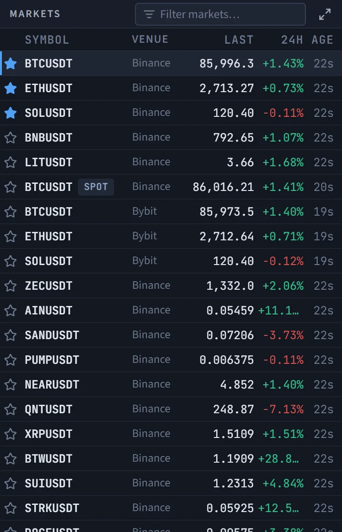The width and height of the screenshot is (342, 532).
Task: Focus the Filter markets input field
Action: pyautogui.click(x=220, y=14)
